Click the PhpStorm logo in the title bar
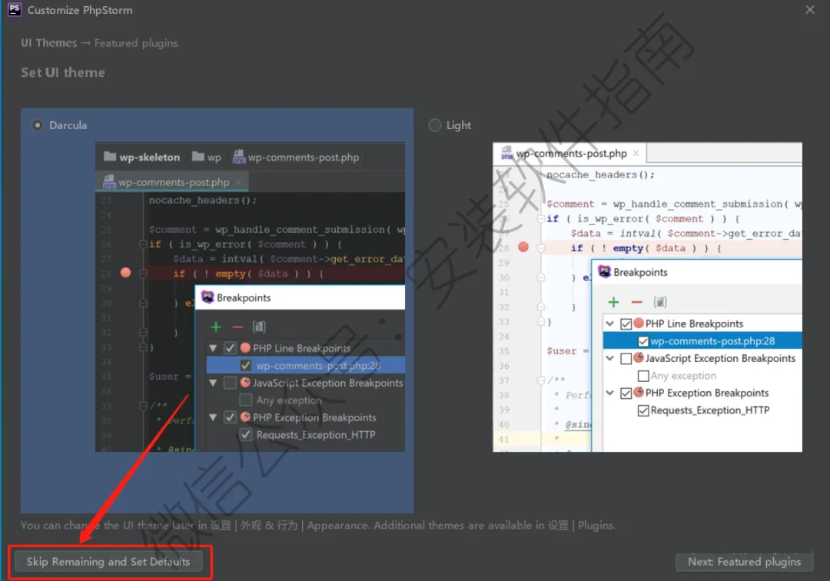The width and height of the screenshot is (830, 581). pyautogui.click(x=15, y=9)
